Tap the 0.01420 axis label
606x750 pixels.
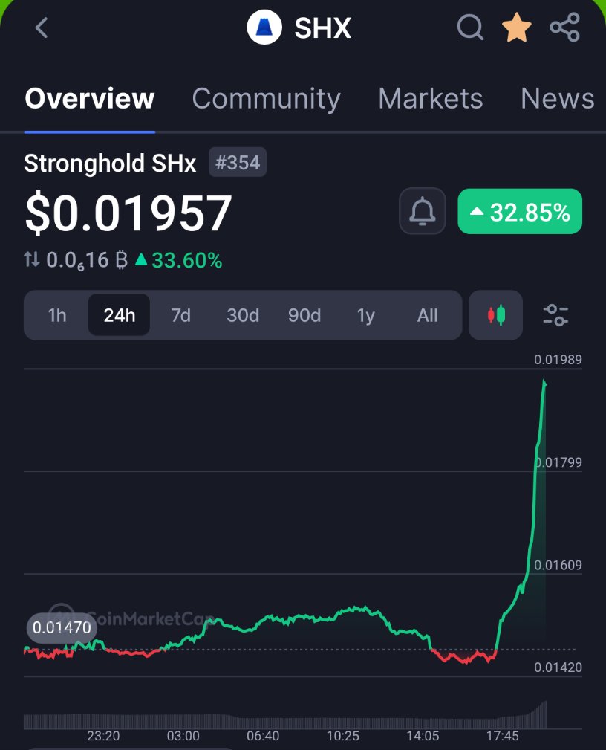(x=558, y=667)
